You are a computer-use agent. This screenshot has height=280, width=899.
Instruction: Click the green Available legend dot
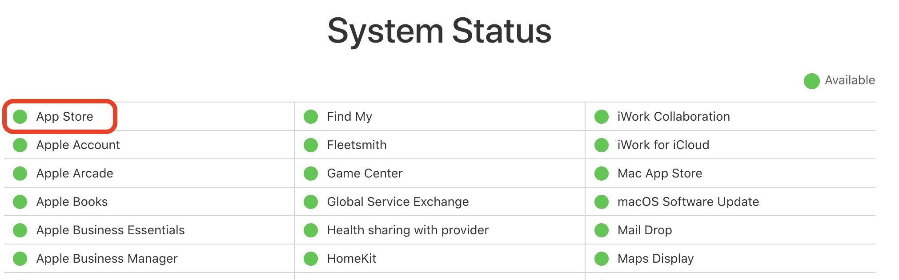[x=811, y=81]
